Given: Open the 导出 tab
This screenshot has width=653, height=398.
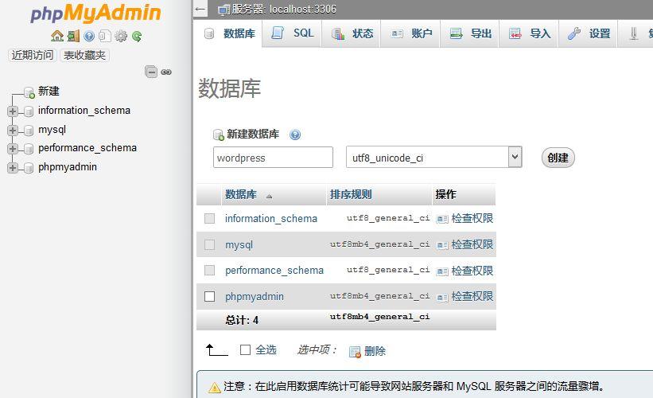Looking at the screenshot, I should coord(470,33).
